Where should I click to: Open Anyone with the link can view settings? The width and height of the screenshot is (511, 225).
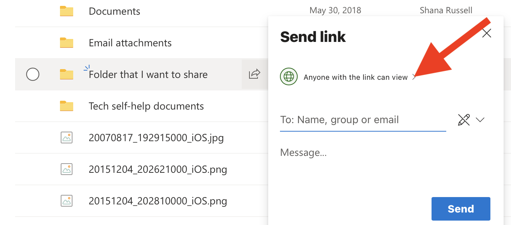tap(355, 77)
